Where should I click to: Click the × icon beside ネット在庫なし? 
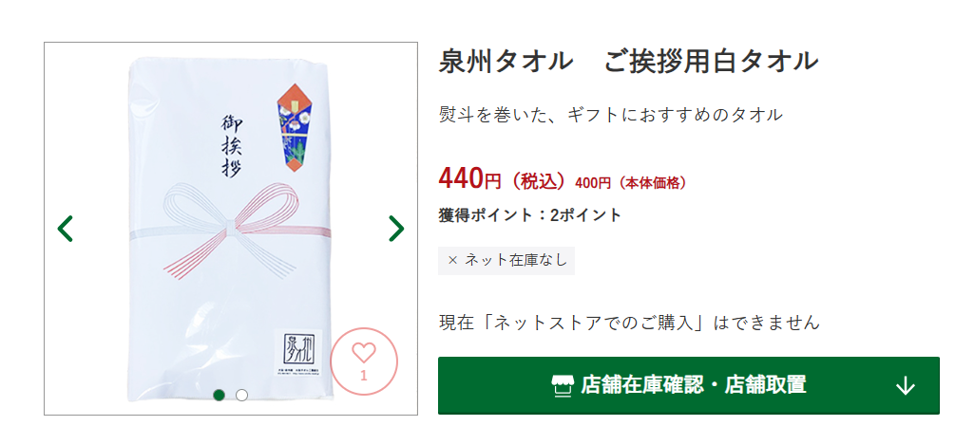(452, 260)
